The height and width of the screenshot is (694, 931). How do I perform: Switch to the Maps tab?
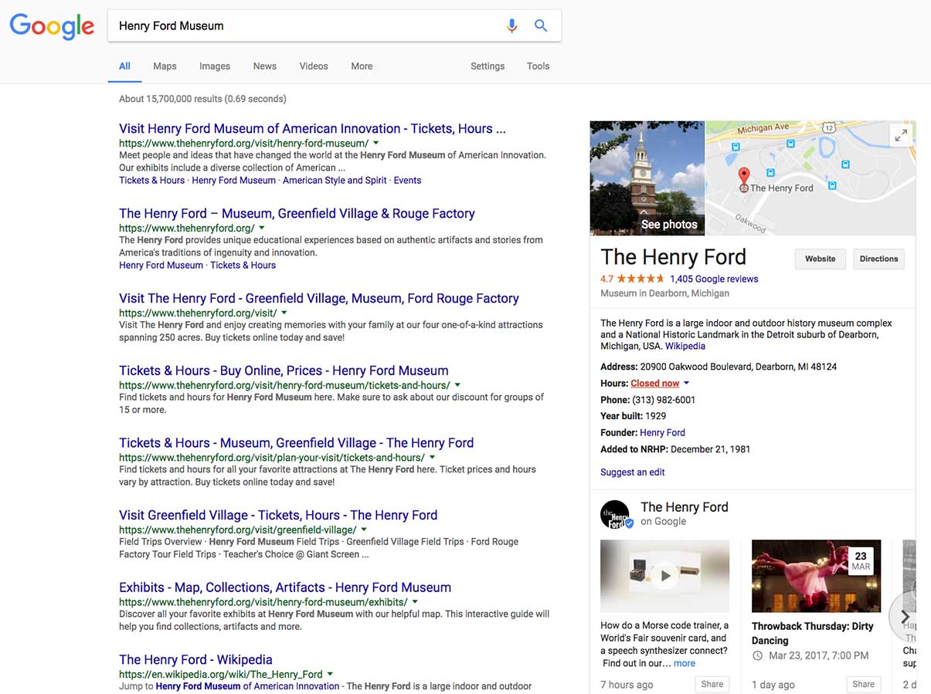tap(165, 66)
